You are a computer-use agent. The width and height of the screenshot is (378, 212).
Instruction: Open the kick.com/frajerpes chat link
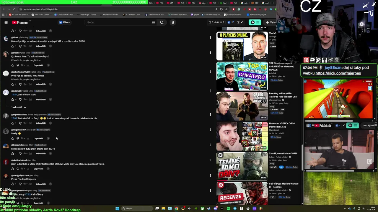[338, 73]
